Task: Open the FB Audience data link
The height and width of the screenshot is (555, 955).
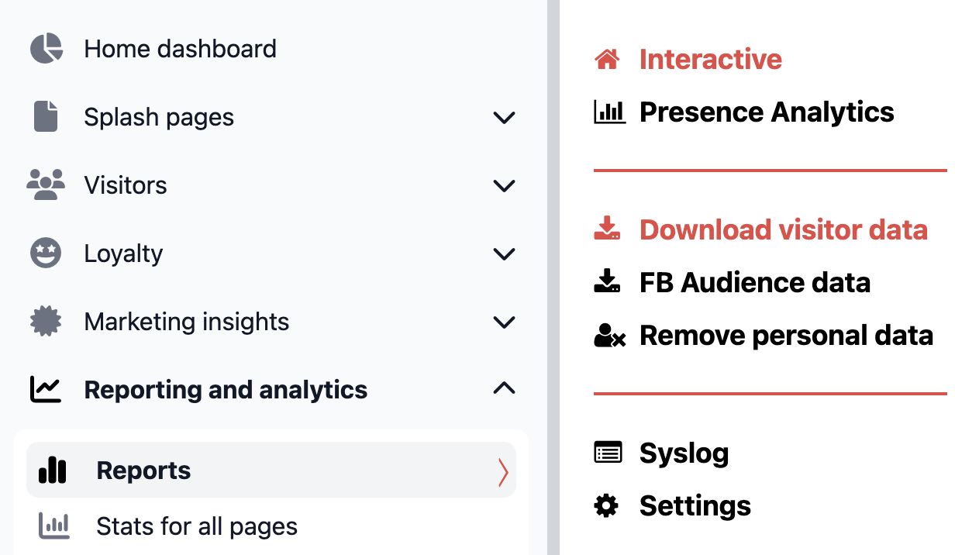Action: coord(754,282)
